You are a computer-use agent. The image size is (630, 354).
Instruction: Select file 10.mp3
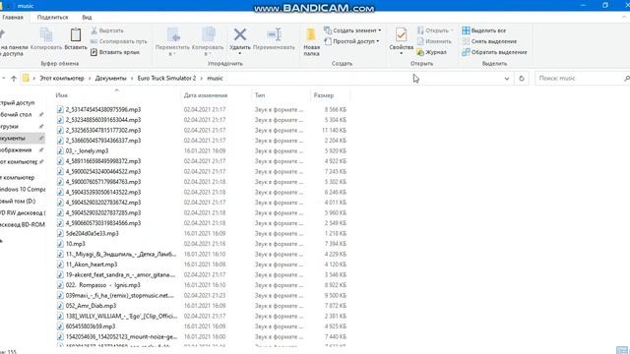(x=76, y=244)
